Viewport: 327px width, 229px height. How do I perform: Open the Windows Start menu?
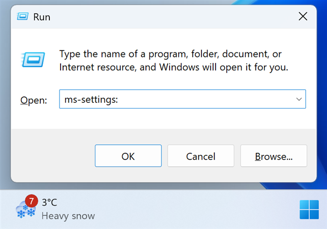click(x=309, y=210)
